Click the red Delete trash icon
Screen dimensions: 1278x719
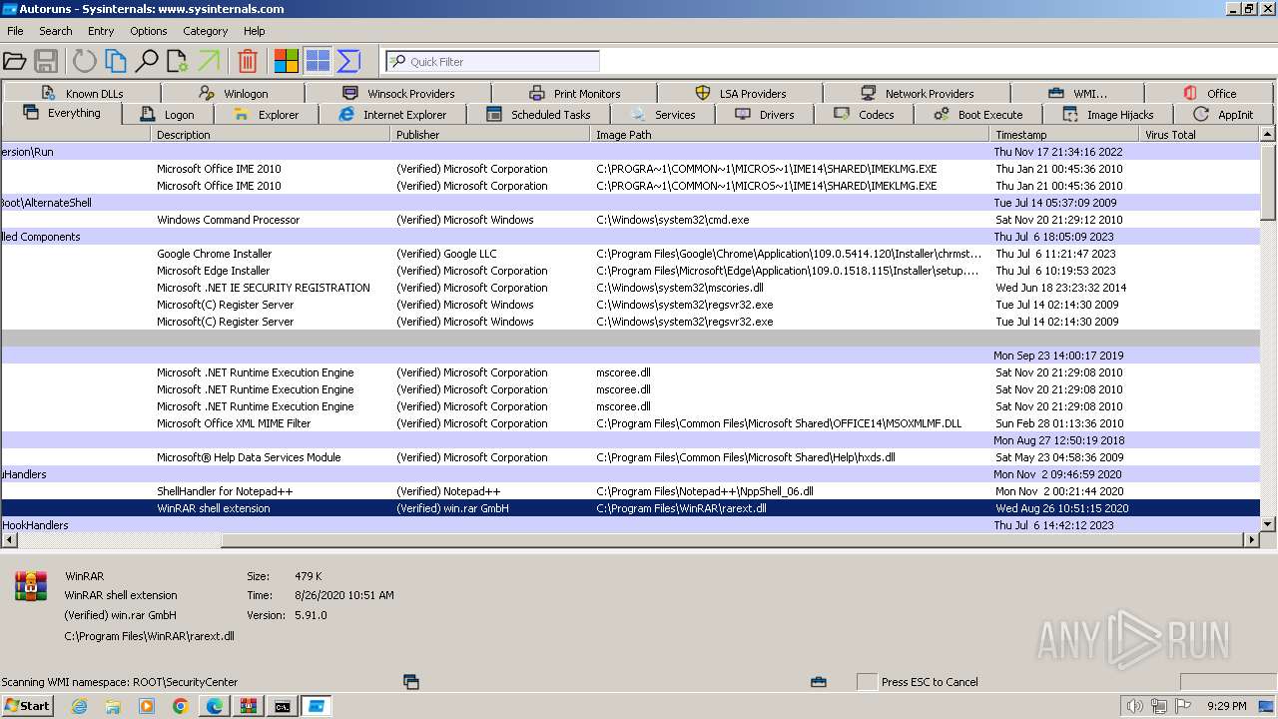[x=248, y=61]
